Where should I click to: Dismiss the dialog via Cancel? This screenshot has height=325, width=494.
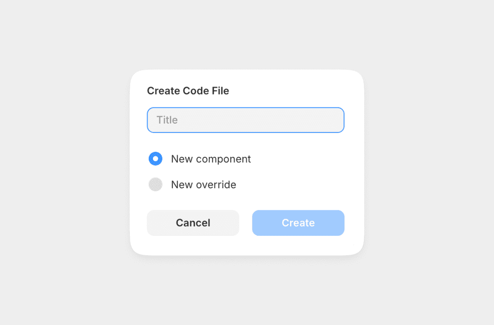click(192, 222)
